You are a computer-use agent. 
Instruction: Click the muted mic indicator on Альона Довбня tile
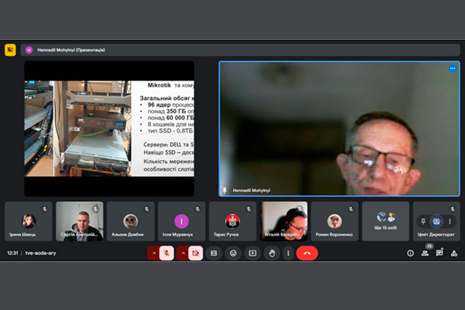(147, 209)
